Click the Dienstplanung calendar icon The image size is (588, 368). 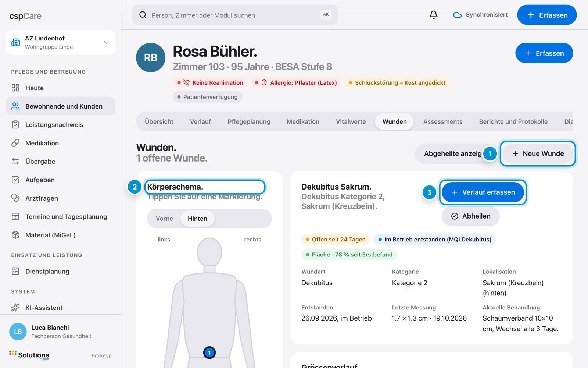[x=15, y=271]
